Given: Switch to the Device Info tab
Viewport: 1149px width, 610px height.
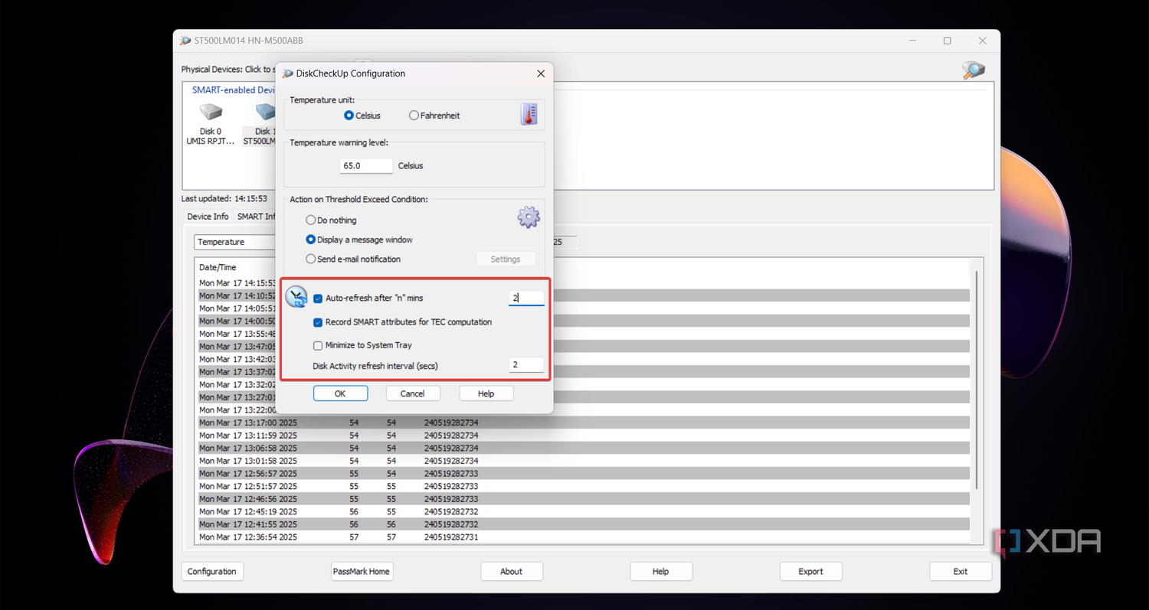Looking at the screenshot, I should (208, 217).
